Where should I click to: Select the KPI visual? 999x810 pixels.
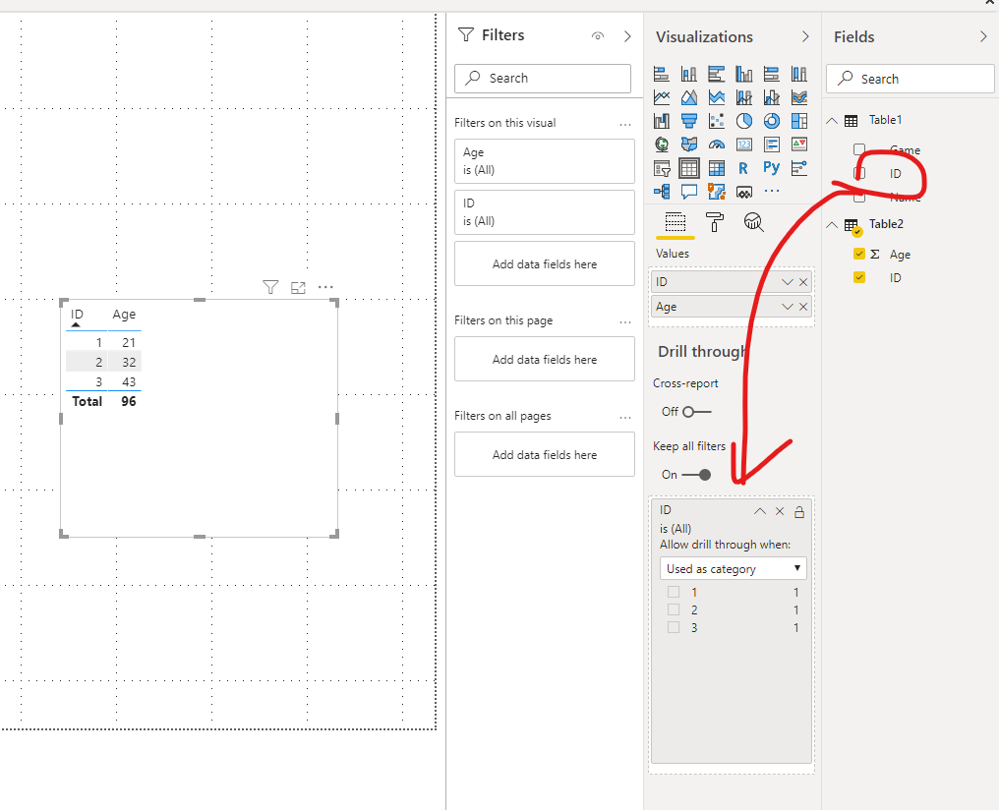tap(799, 145)
